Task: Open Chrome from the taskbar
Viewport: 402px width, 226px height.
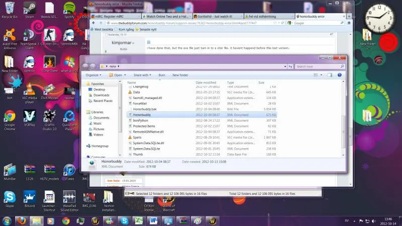Action: click(66, 221)
